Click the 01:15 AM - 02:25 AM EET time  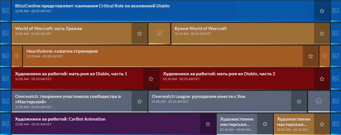(x=193, y=34)
